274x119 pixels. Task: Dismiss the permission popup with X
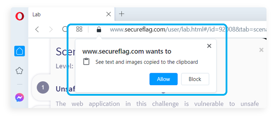[209, 46]
